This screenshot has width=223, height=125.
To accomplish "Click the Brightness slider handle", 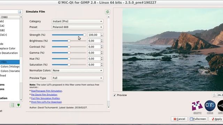I will click(x=69, y=41).
